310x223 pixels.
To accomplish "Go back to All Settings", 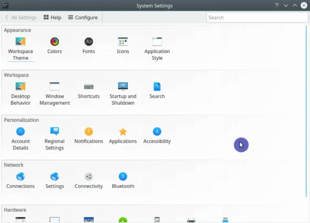I will click(x=21, y=17).
